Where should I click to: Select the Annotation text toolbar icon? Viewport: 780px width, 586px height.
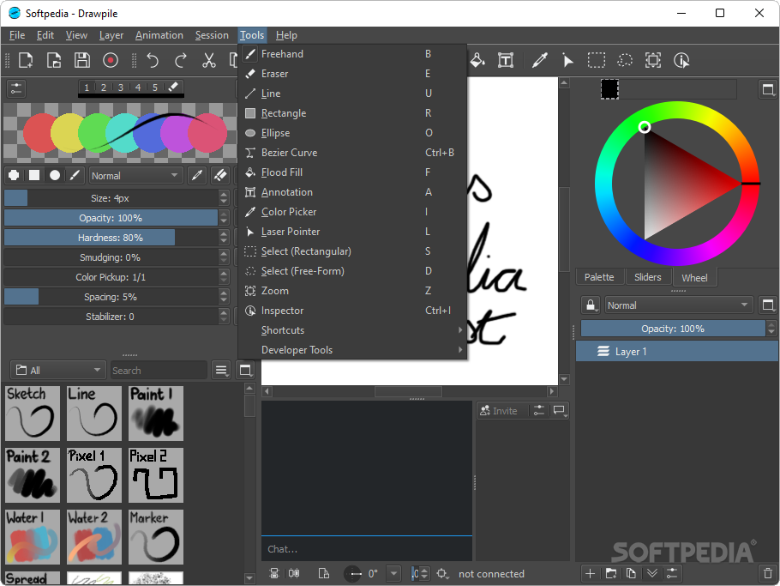pos(506,60)
